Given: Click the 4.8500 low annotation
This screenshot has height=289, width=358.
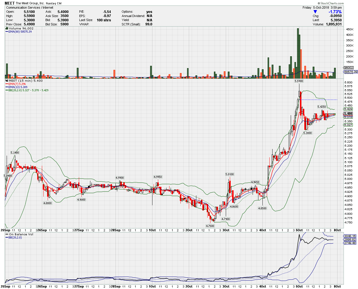Looking at the screenshot, I should [x=262, y=208].
